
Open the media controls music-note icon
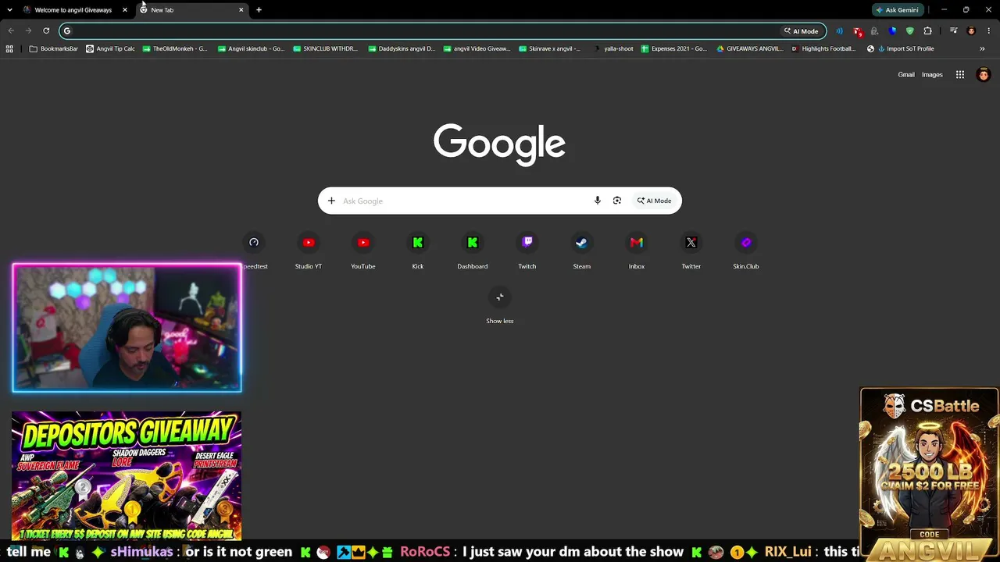954,31
